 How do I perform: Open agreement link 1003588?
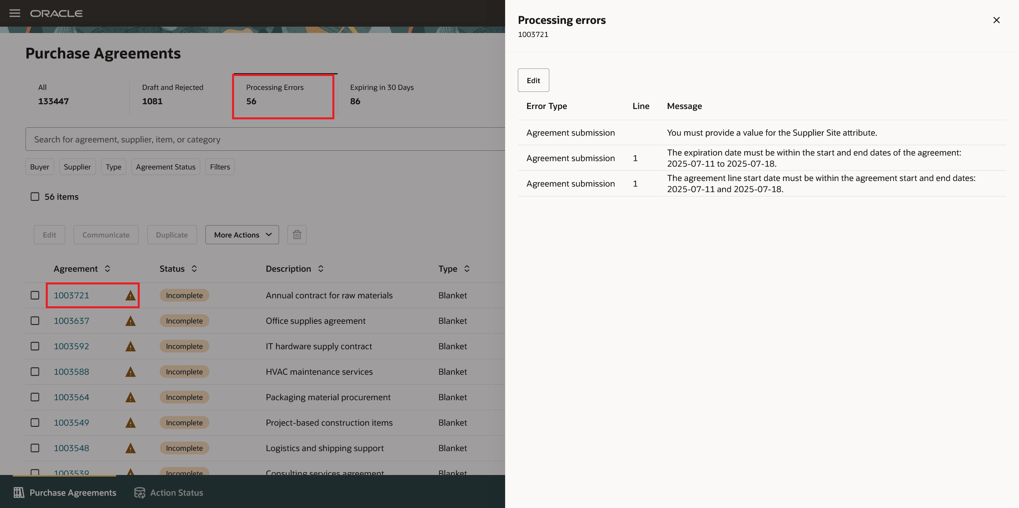tap(71, 372)
